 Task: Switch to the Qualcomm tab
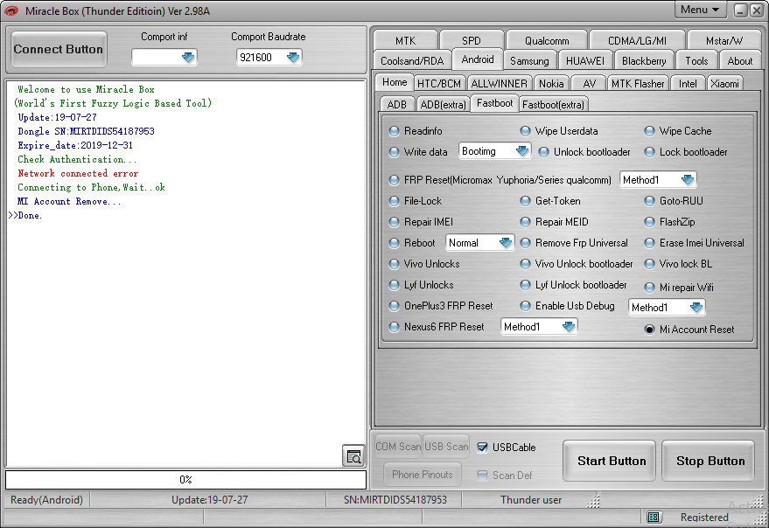[547, 40]
